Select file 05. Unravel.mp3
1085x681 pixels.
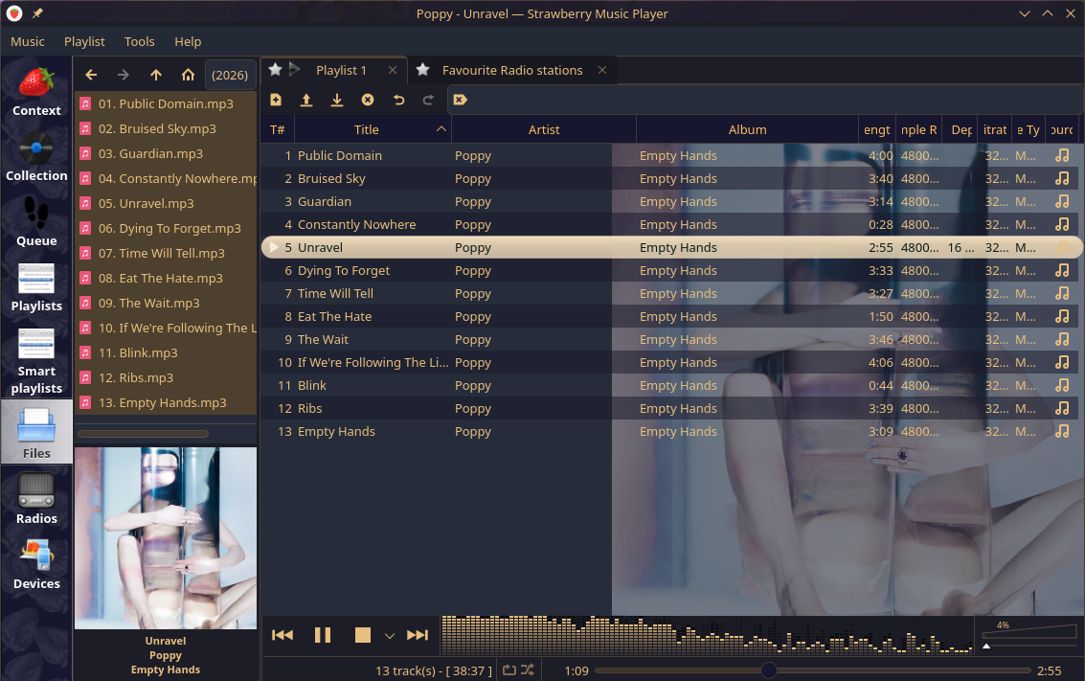[x=166, y=203]
